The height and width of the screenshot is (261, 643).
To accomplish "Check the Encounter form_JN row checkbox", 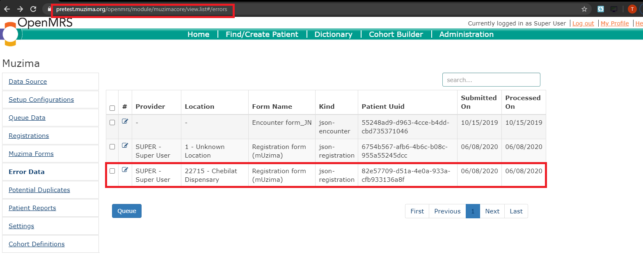I will [x=112, y=123].
